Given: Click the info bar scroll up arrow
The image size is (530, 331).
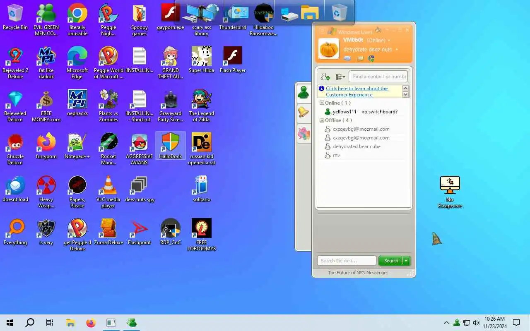Looking at the screenshot, I should pos(405,88).
